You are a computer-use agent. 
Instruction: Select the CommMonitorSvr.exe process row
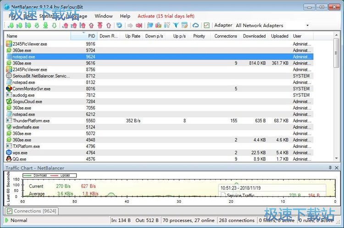pyautogui.click(x=159, y=89)
